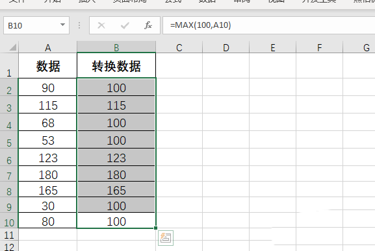
Task: Click the Select All corner triangle
Action: [x=13, y=47]
